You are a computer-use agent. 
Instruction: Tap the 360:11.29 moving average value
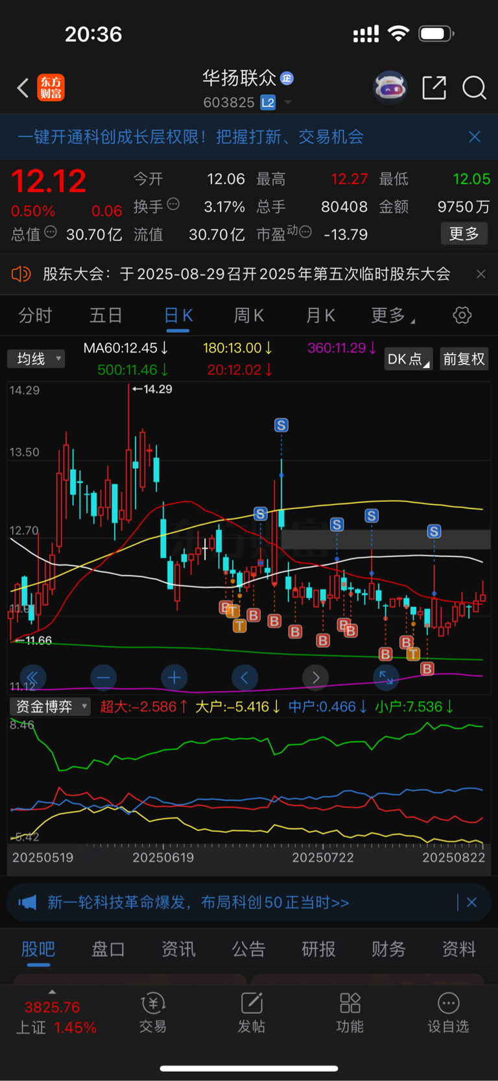coord(342,348)
